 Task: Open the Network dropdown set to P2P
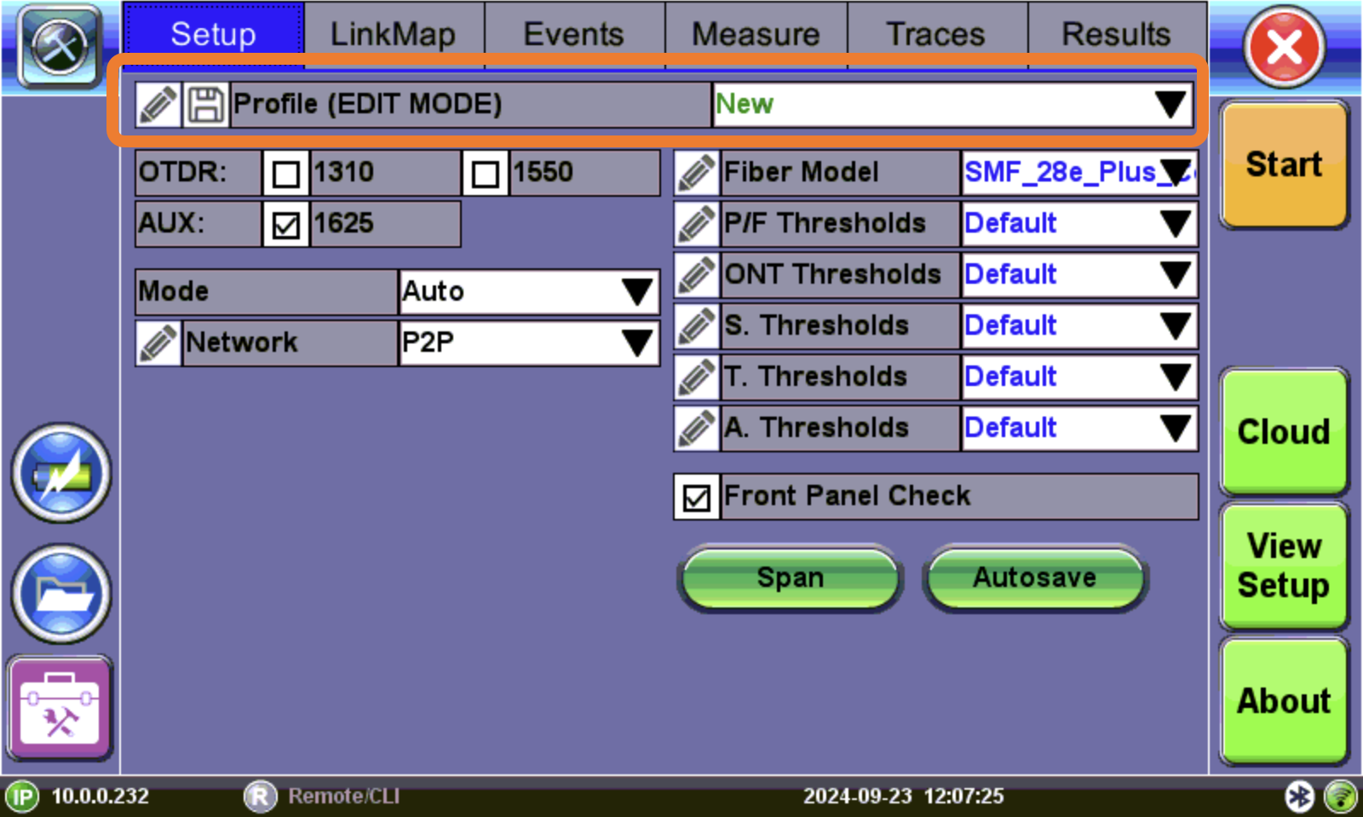(529, 343)
